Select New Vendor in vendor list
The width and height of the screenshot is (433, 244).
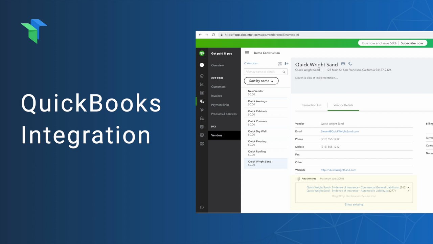pos(266,93)
